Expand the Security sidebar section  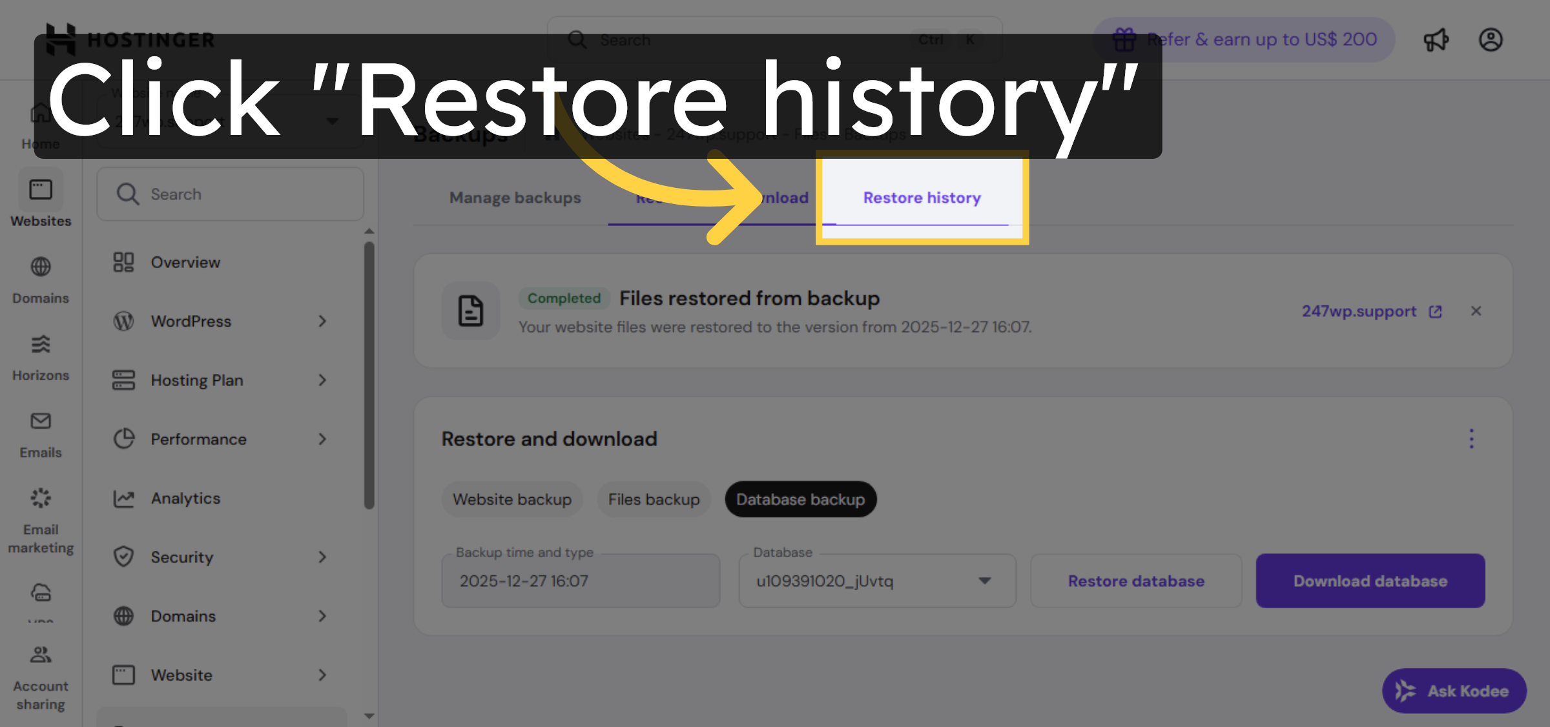pyautogui.click(x=220, y=557)
